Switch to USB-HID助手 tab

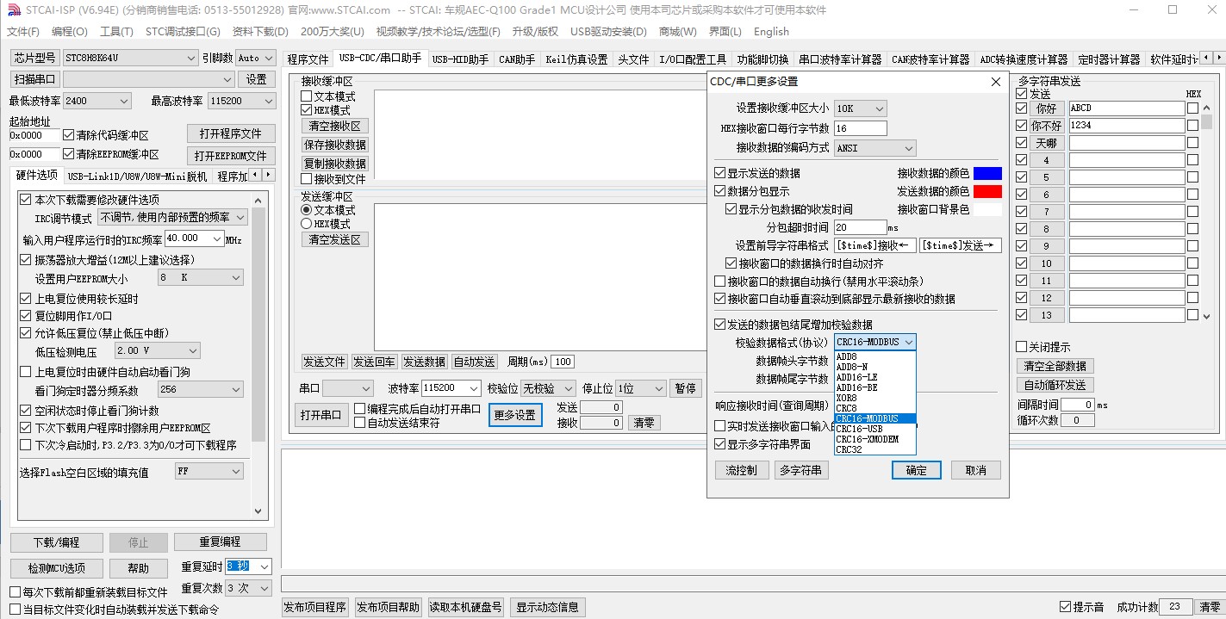pos(460,59)
